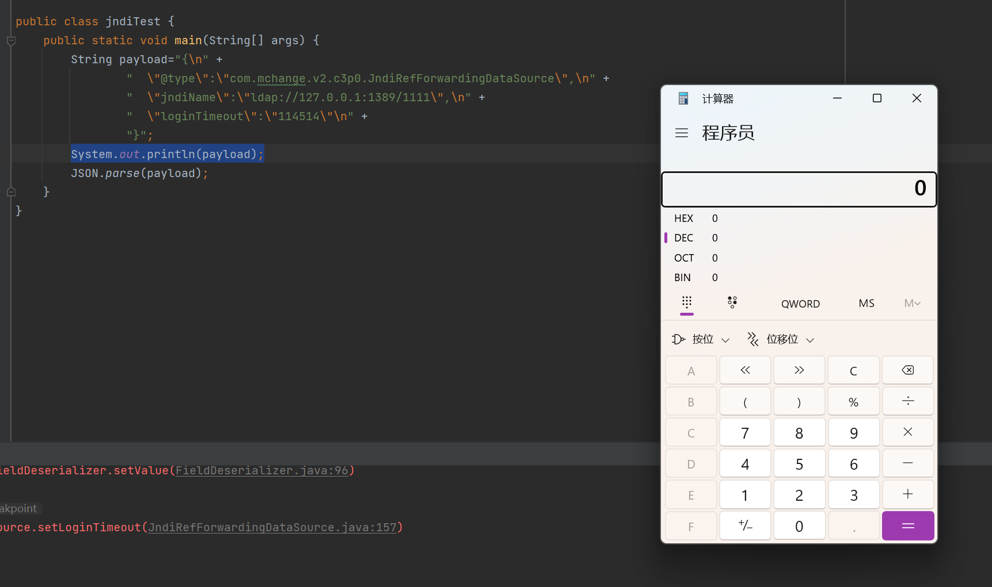Open FieldDeserializer.java:96 stack trace link
Screen dimensions: 992x587
[x=262, y=471]
